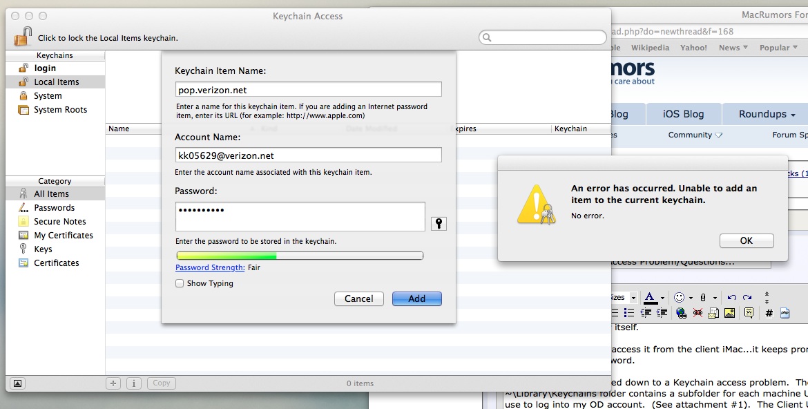Click the hash code tag icon
This screenshot has width=808, height=409.
pyautogui.click(x=769, y=313)
